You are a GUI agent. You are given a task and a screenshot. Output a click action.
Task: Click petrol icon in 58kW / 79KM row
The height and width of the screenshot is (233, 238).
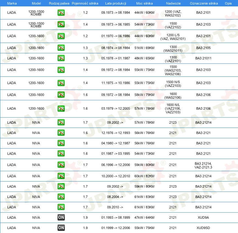click(61, 94)
